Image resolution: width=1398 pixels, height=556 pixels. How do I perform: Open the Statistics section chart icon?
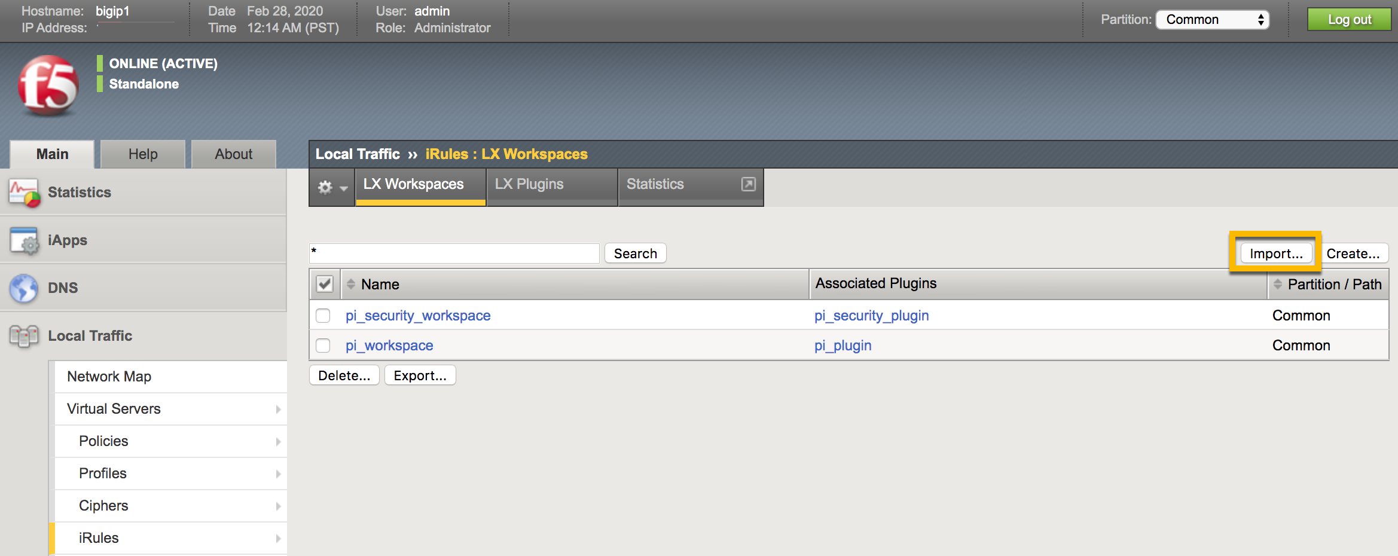click(x=25, y=193)
